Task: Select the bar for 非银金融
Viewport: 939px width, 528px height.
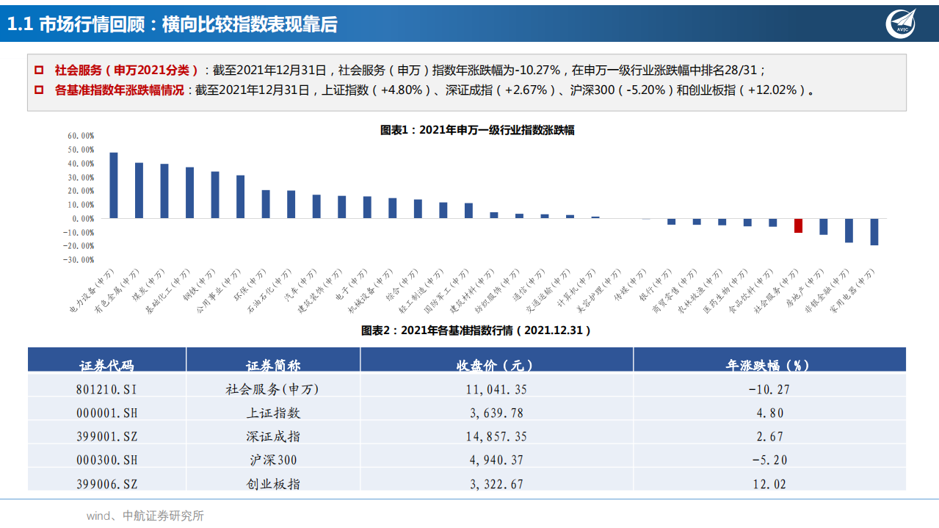Action: (x=849, y=230)
